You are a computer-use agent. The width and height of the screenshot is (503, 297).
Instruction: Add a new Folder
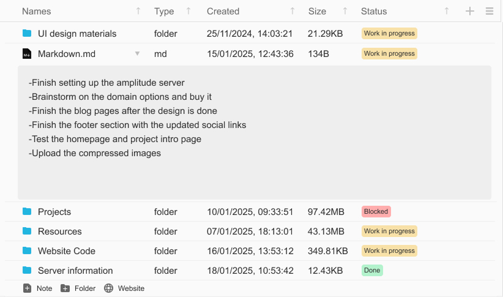point(78,288)
